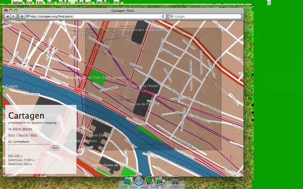Click the Google search magnifier icon
The width and height of the screenshot is (303, 189).
(171, 16)
